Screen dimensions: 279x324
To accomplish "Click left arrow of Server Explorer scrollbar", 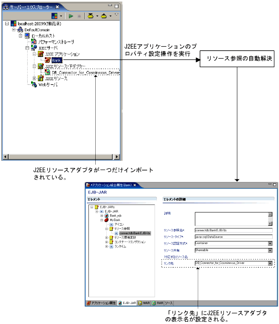I will tap(5, 156).
